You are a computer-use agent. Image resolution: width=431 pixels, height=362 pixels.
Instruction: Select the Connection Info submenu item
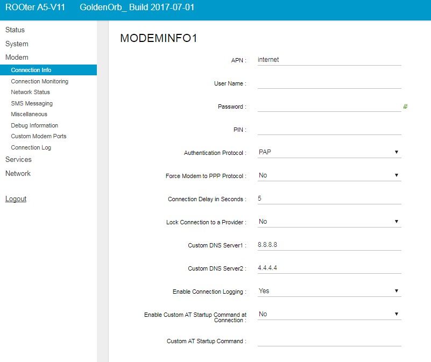coord(48,70)
